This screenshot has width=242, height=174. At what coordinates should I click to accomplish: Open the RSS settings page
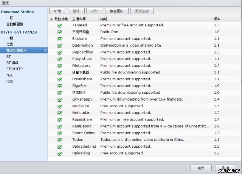click(10, 81)
